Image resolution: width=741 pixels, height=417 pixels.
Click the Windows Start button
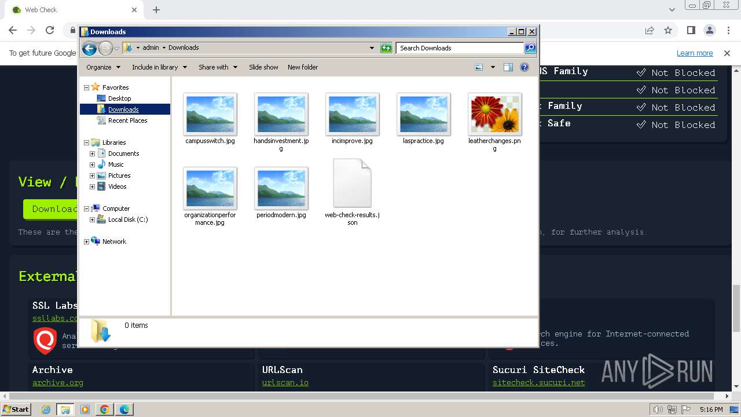16,409
